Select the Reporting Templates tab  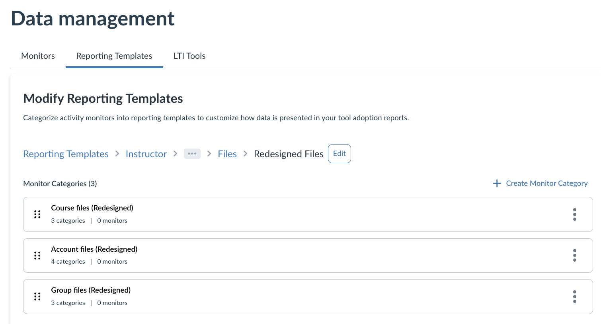[114, 56]
